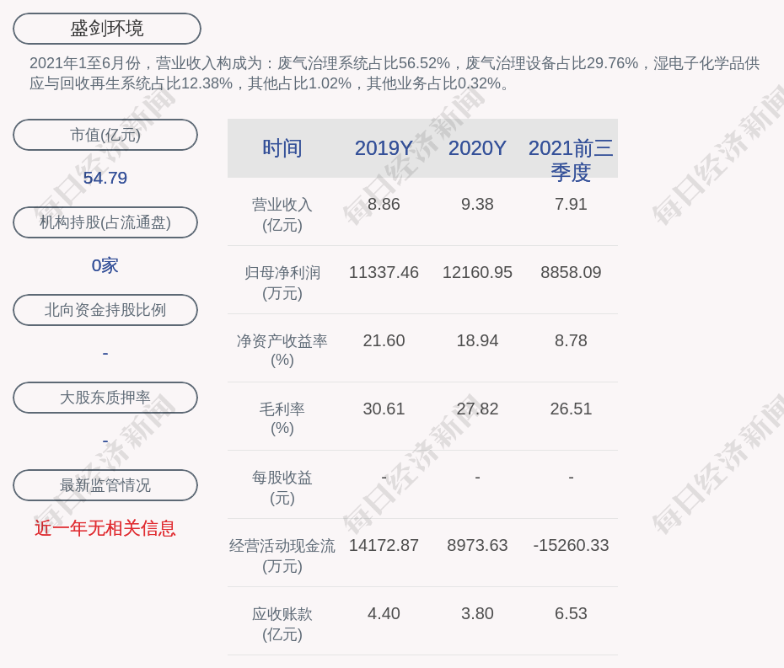Click the 应收账款 2021 value 6.53

point(571,613)
